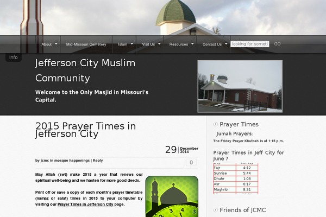Expand the Islam dropdown arrow
The width and height of the screenshot is (326, 217).
(x=132, y=44)
